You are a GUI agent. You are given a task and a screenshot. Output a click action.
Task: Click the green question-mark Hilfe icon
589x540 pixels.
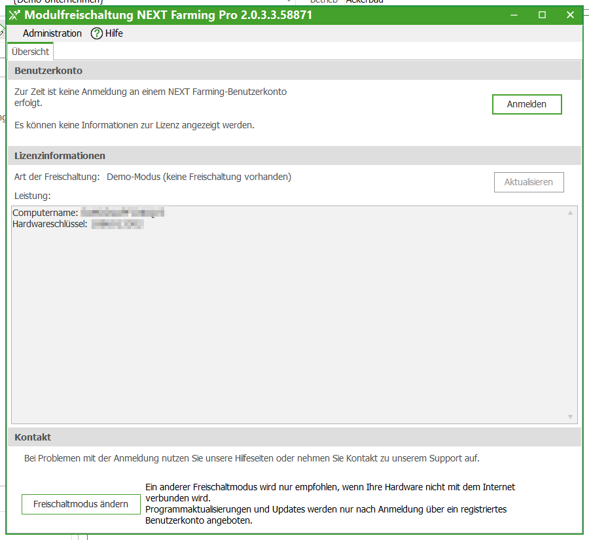[x=96, y=33]
